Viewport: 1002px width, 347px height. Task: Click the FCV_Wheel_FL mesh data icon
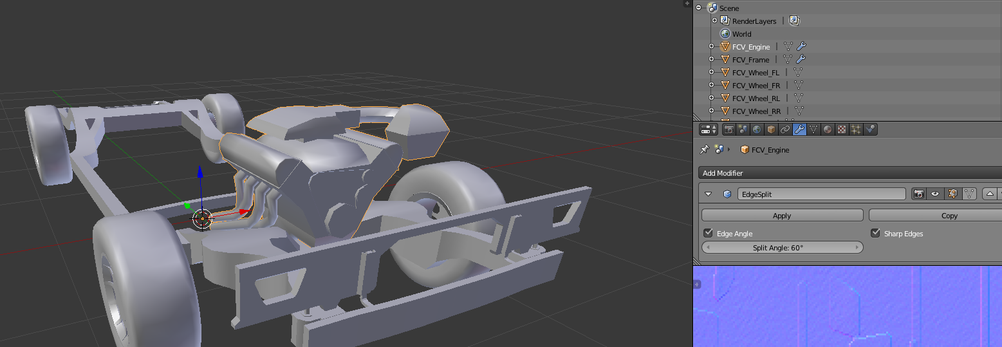click(x=798, y=72)
